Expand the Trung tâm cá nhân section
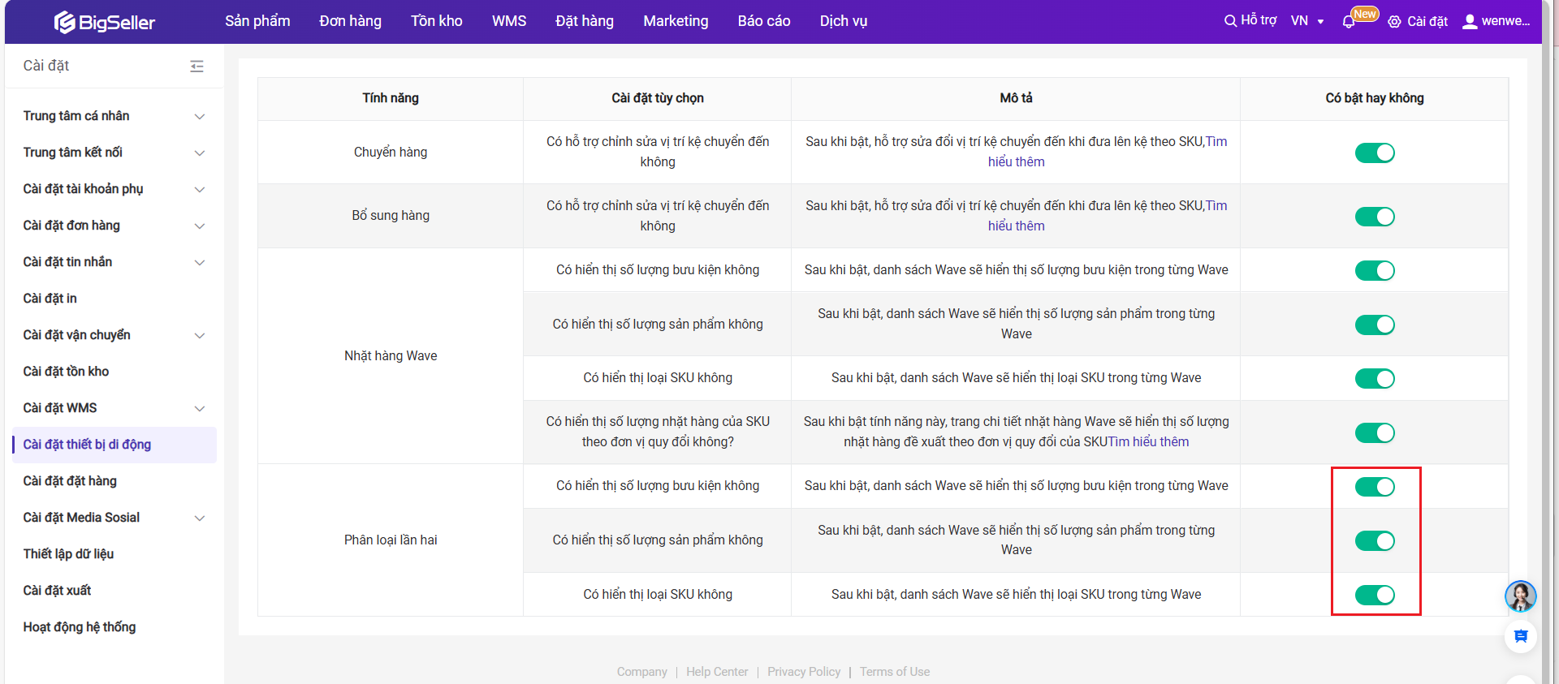The image size is (1559, 684). 199,117
